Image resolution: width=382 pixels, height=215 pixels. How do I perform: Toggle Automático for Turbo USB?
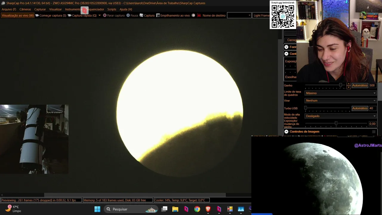tap(360, 108)
